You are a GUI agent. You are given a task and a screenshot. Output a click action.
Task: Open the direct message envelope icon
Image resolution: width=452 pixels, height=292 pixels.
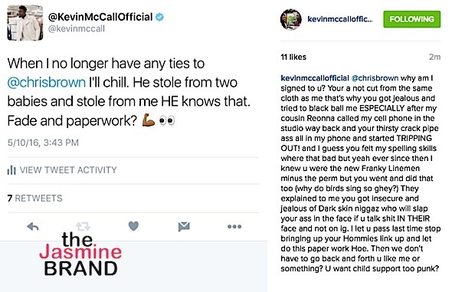point(184,227)
